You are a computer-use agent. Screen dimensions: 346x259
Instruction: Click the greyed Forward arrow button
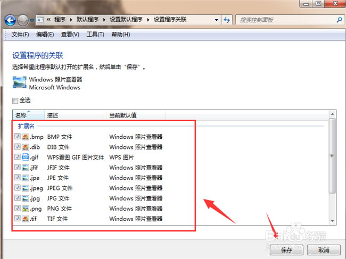click(23, 20)
